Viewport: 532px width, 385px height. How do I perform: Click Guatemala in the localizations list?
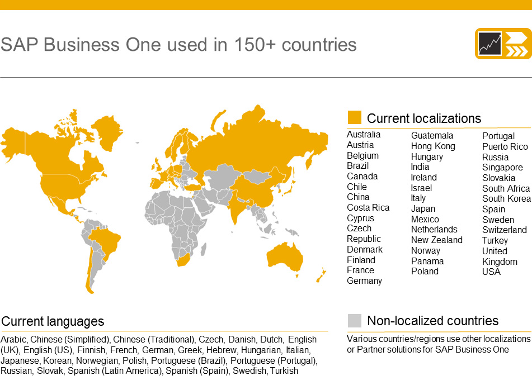coord(432,135)
